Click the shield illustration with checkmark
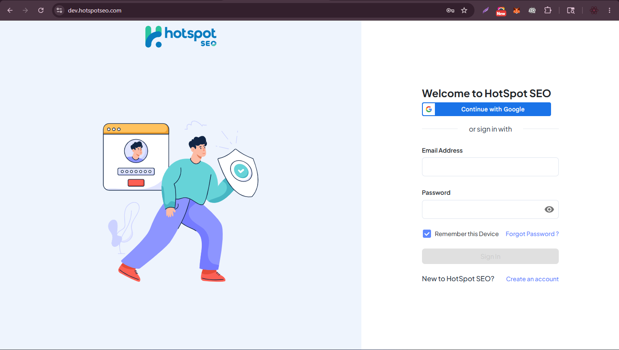 click(x=238, y=173)
